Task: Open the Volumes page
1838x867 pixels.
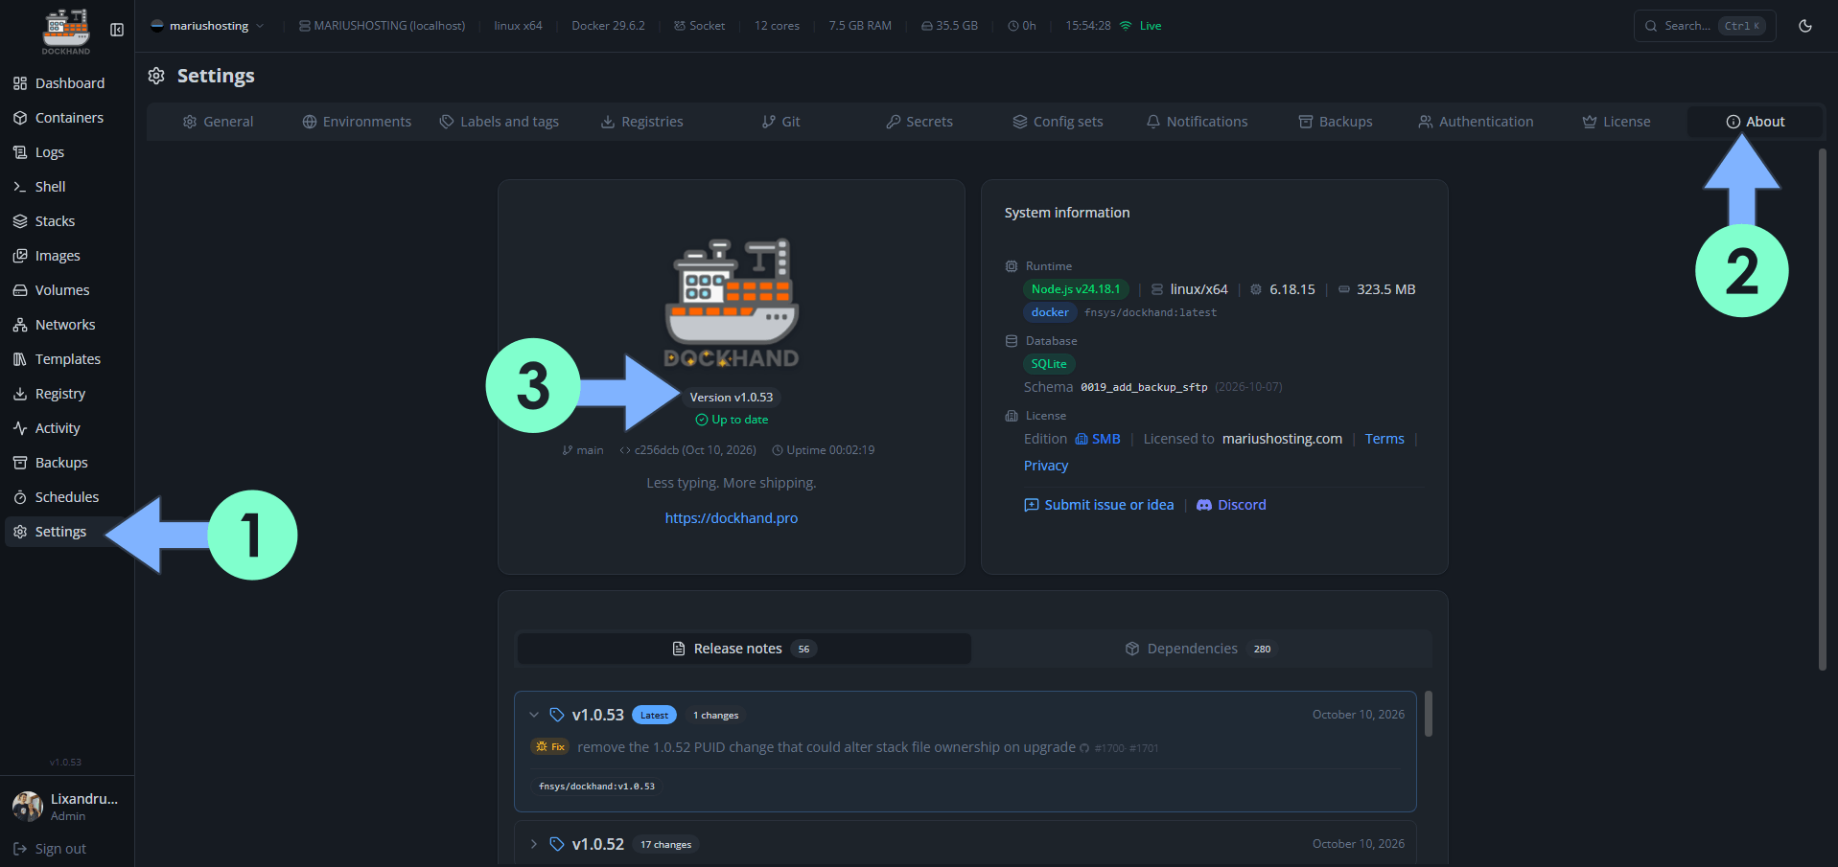Action: (x=67, y=290)
